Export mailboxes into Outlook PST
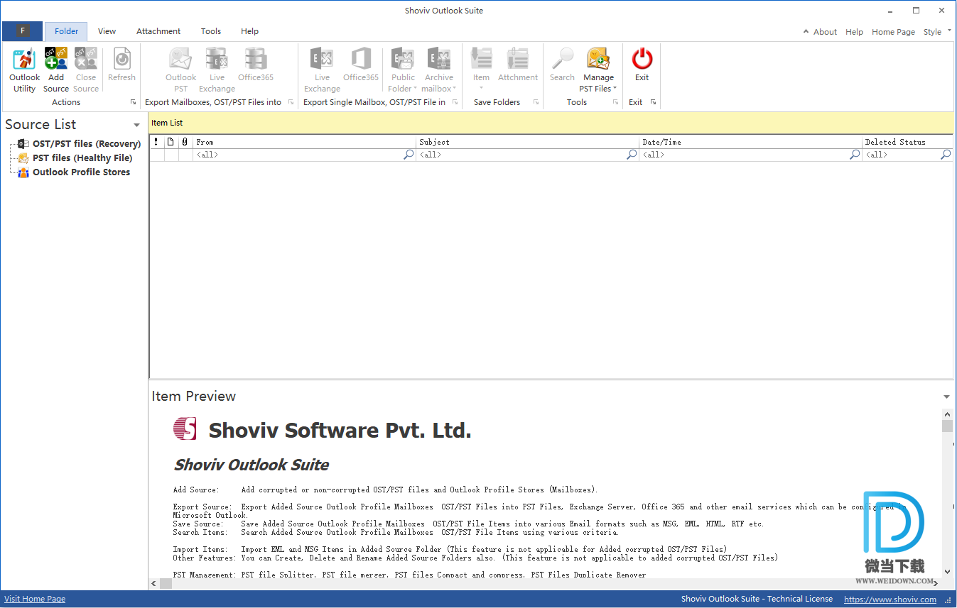The width and height of the screenshot is (957, 608). coord(181,70)
